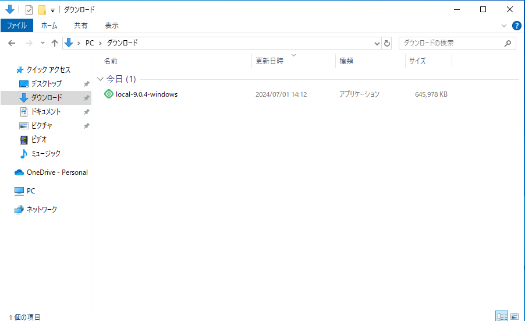Open customize quick access toolbar dropdown
The image size is (525, 321).
point(52,10)
